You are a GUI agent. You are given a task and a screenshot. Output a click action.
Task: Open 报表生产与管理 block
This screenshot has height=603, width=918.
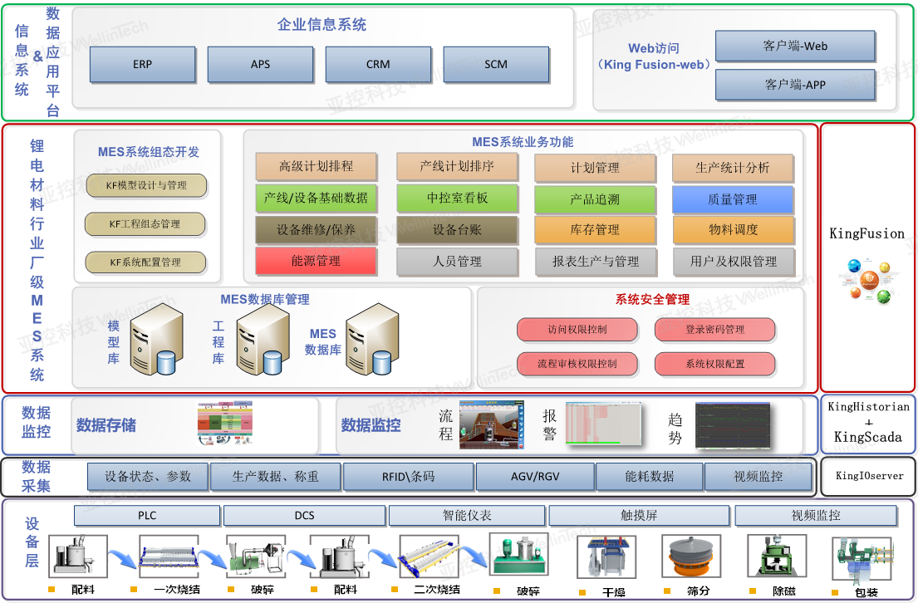[596, 262]
